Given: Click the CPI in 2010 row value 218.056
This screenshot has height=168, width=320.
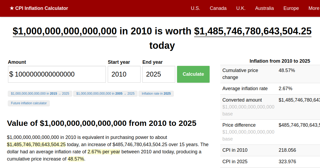Looking at the screenshot, I should (287, 150).
